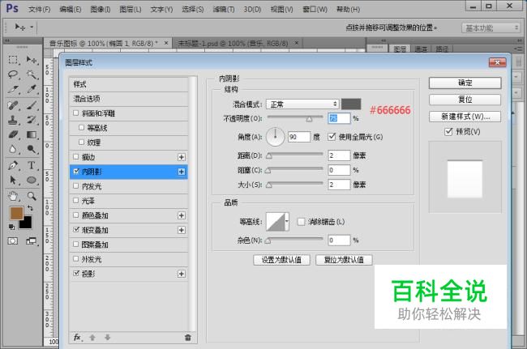Swap foreground and background colors icon
Screen dimensions: 527x349
pyautogui.click(x=30, y=208)
